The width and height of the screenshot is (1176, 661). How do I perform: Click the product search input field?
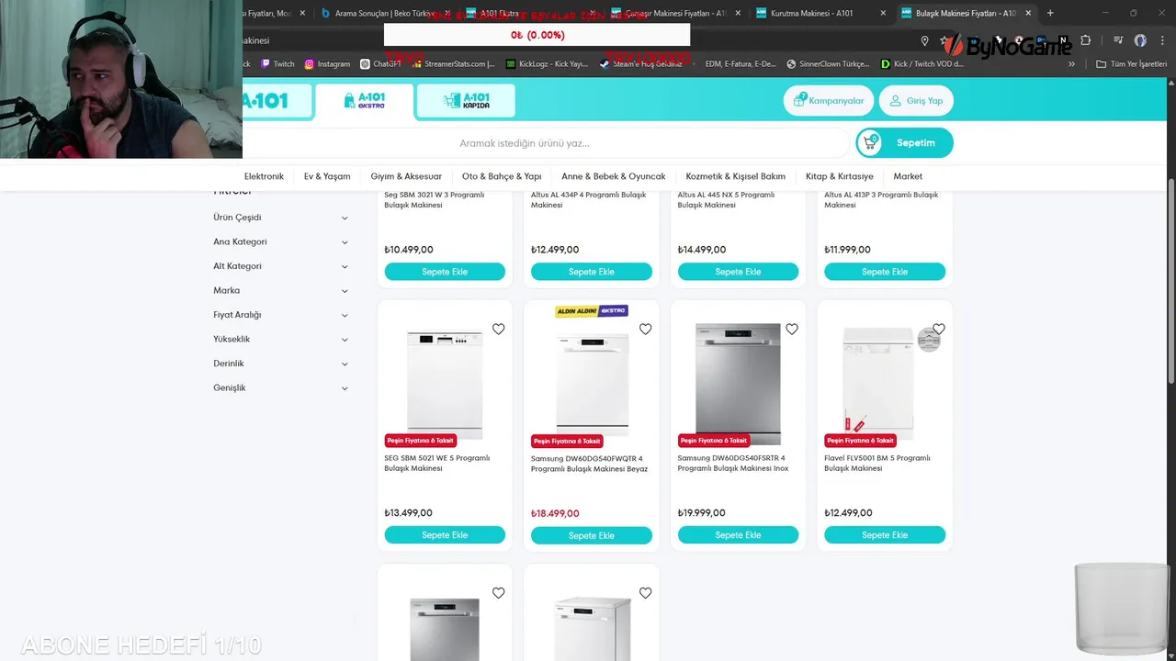click(546, 143)
